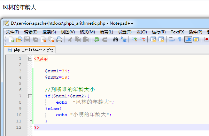The width and height of the screenshot is (209, 136).
Task: Open the 文件(F) menu
Action: pos(13,32)
